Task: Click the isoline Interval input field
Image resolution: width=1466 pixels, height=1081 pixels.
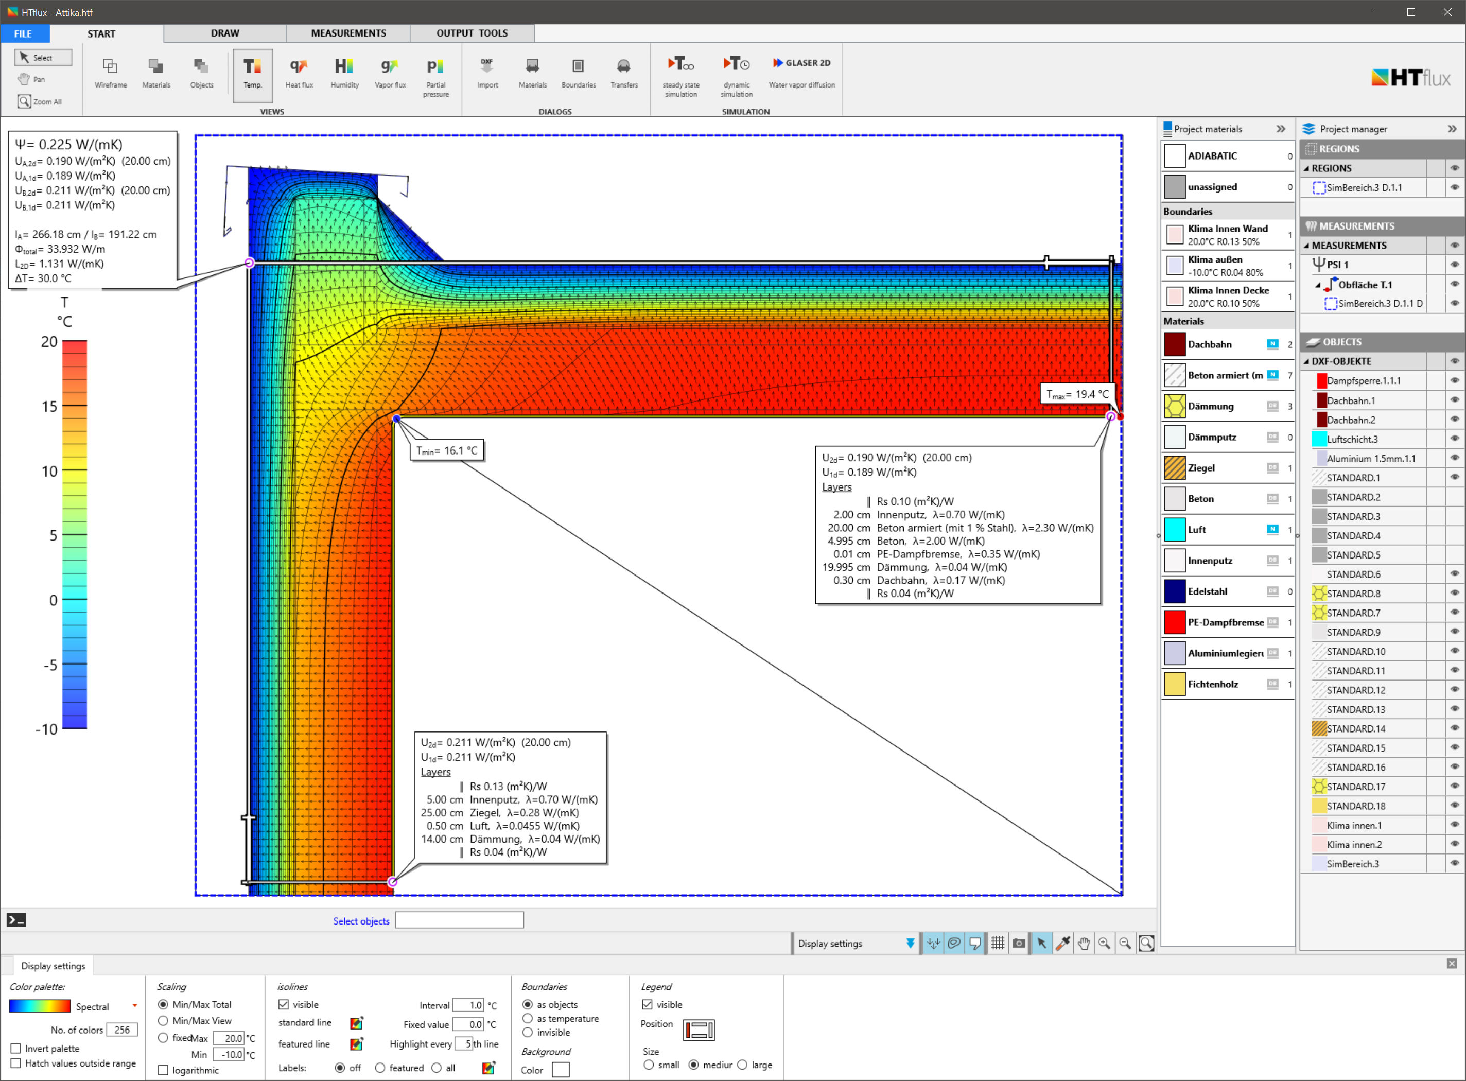Action: (468, 1005)
